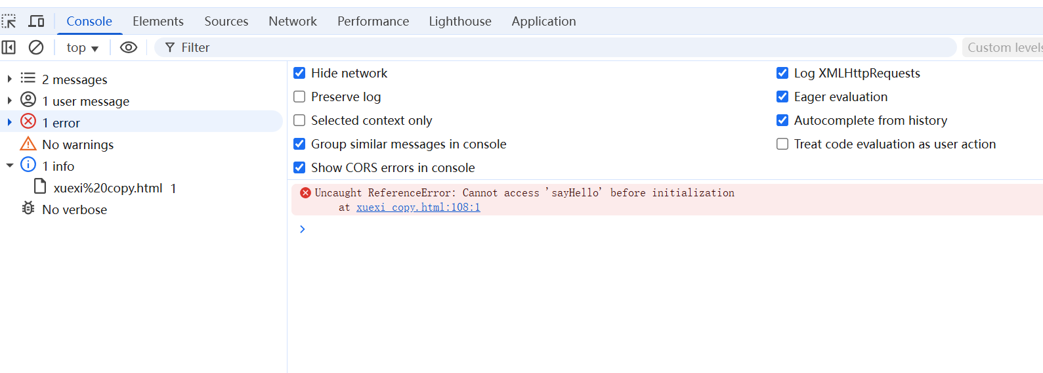
Task: Expand the 2 messages group
Action: [x=9, y=79]
